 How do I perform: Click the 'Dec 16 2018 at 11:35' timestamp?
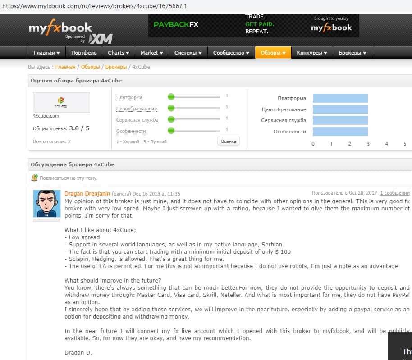tap(156, 194)
